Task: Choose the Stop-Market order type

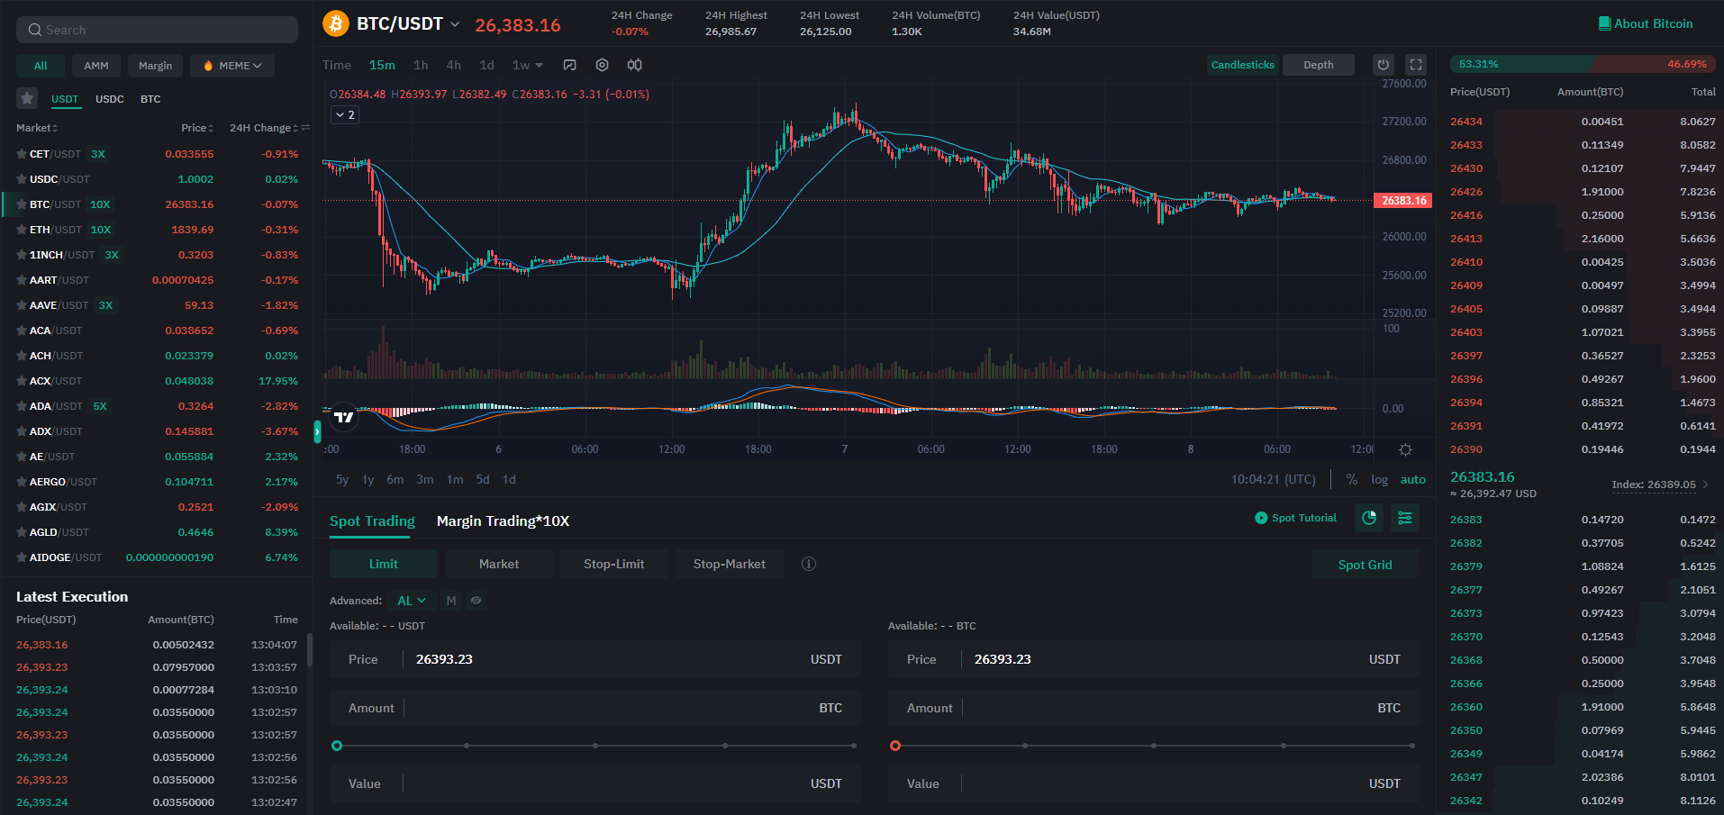Action: click(730, 564)
